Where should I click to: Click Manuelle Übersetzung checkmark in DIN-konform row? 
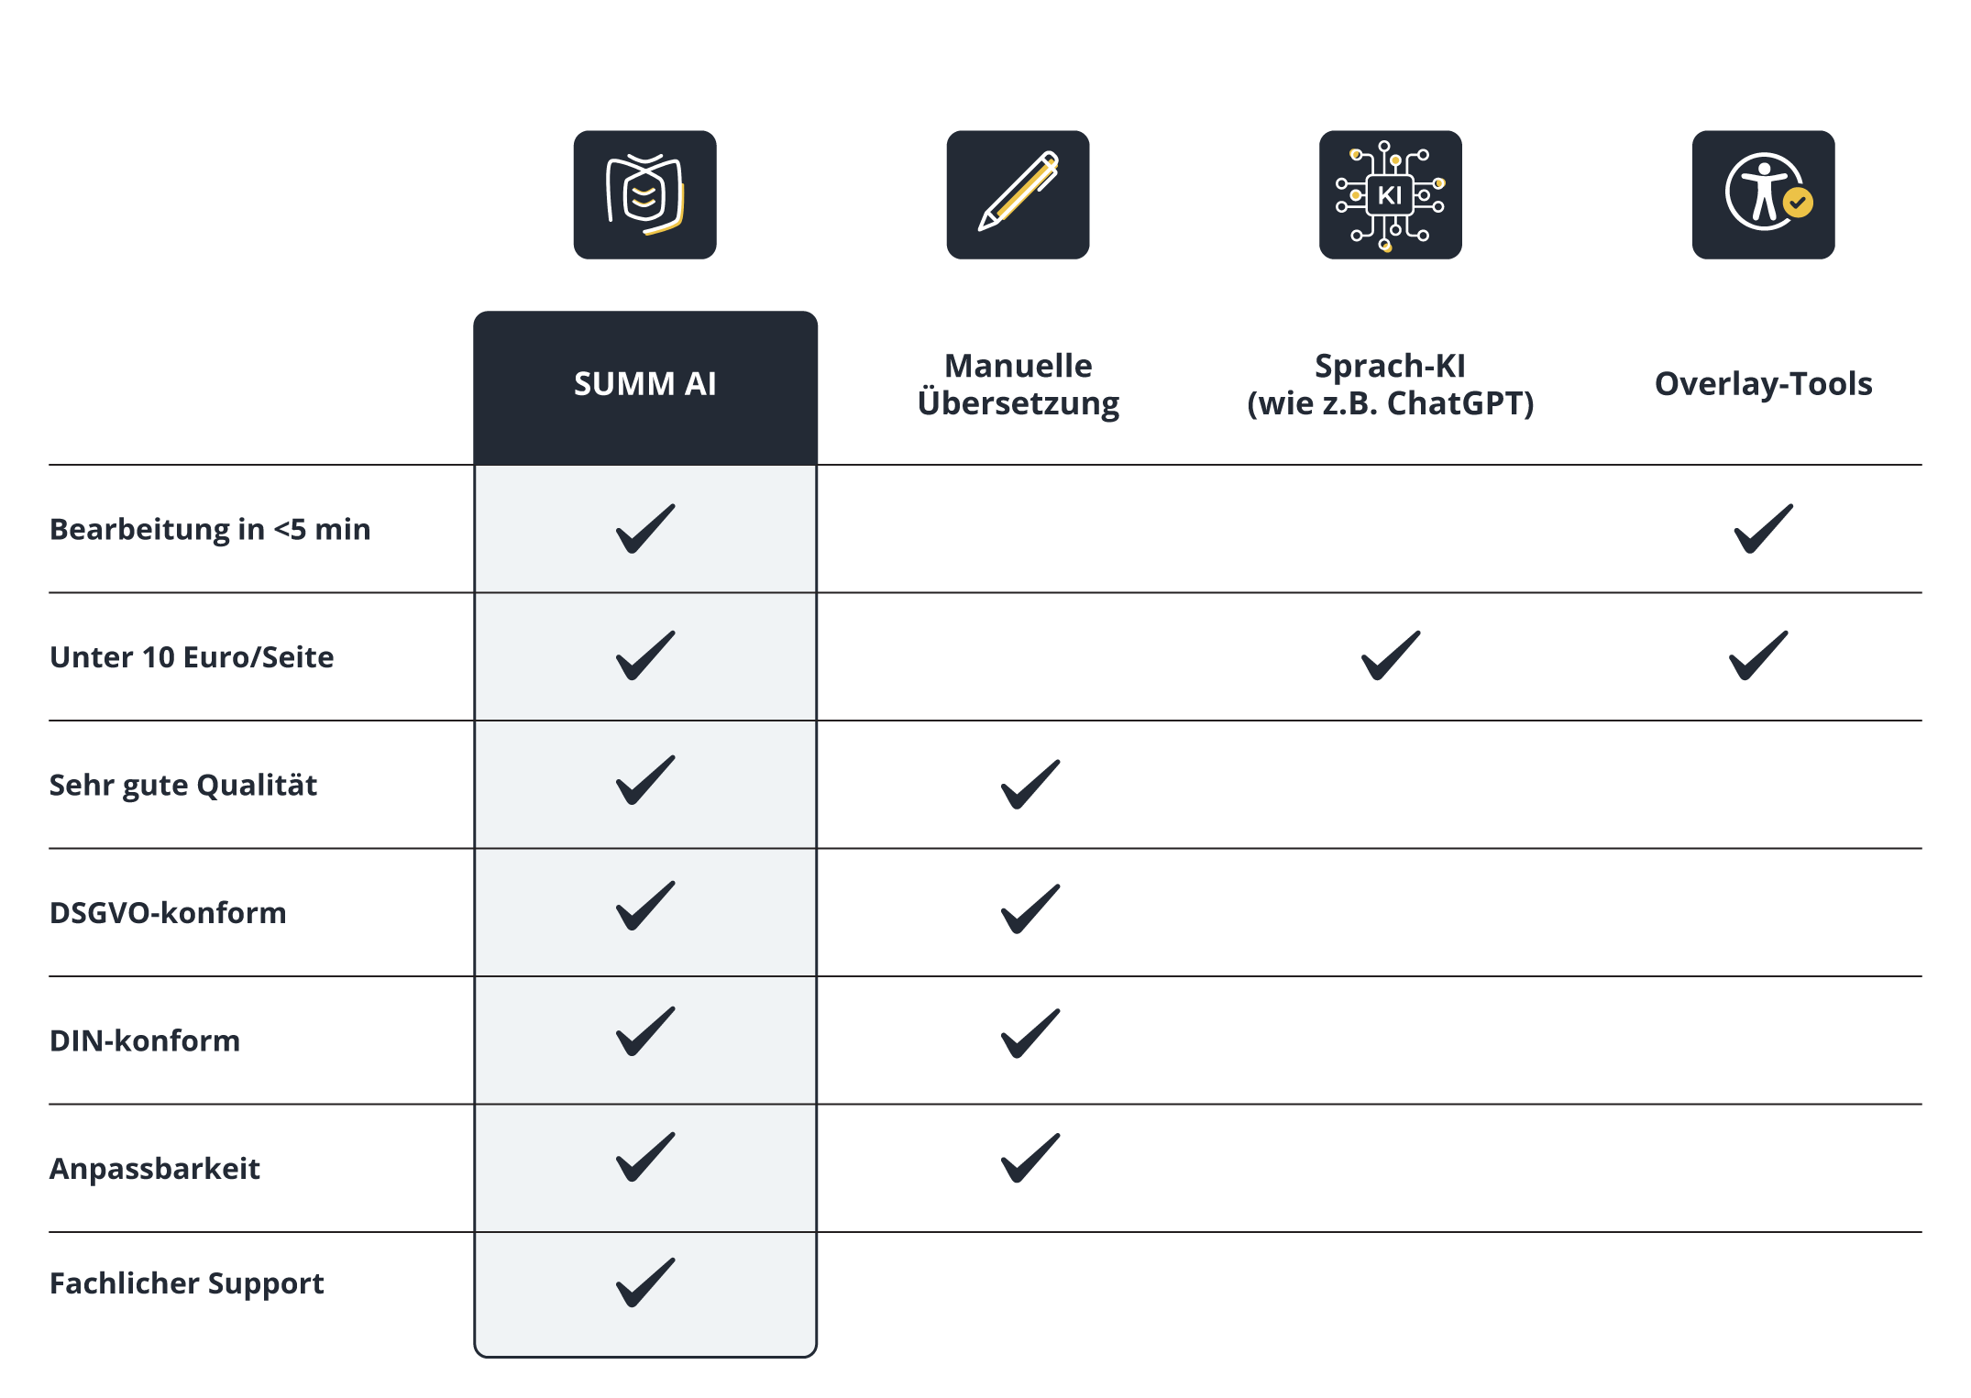point(1030,1034)
